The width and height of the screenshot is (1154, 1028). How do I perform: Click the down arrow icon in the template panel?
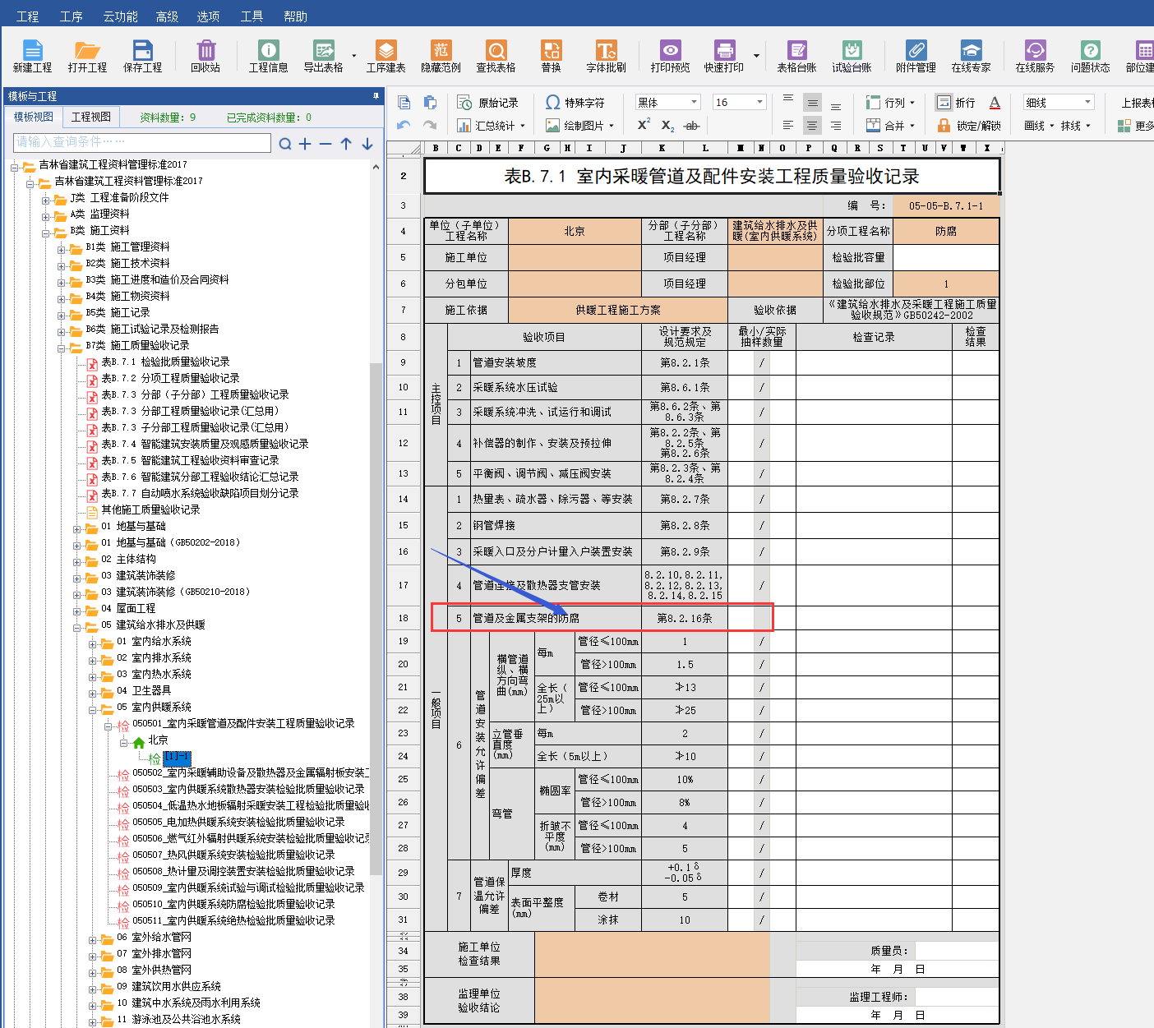[367, 144]
